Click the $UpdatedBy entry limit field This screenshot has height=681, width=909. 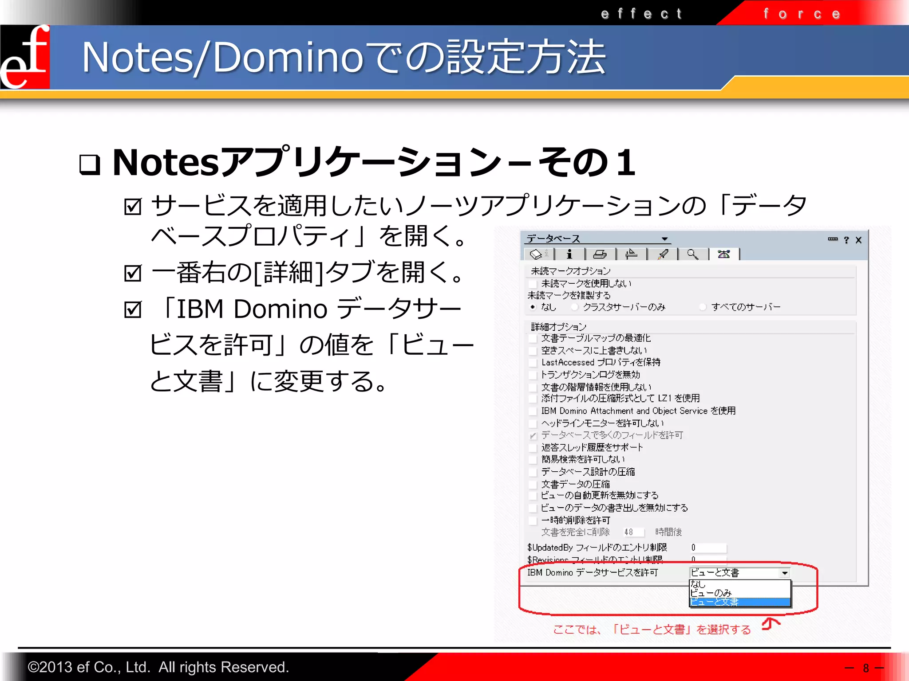click(708, 548)
